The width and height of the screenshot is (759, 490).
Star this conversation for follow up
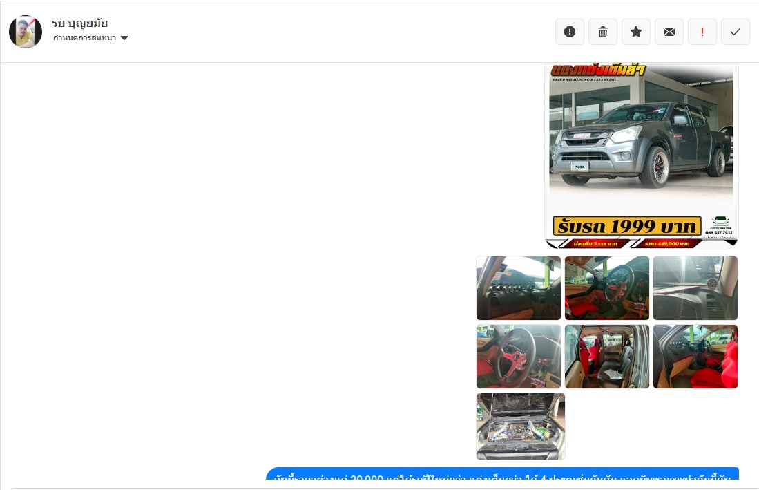(636, 32)
